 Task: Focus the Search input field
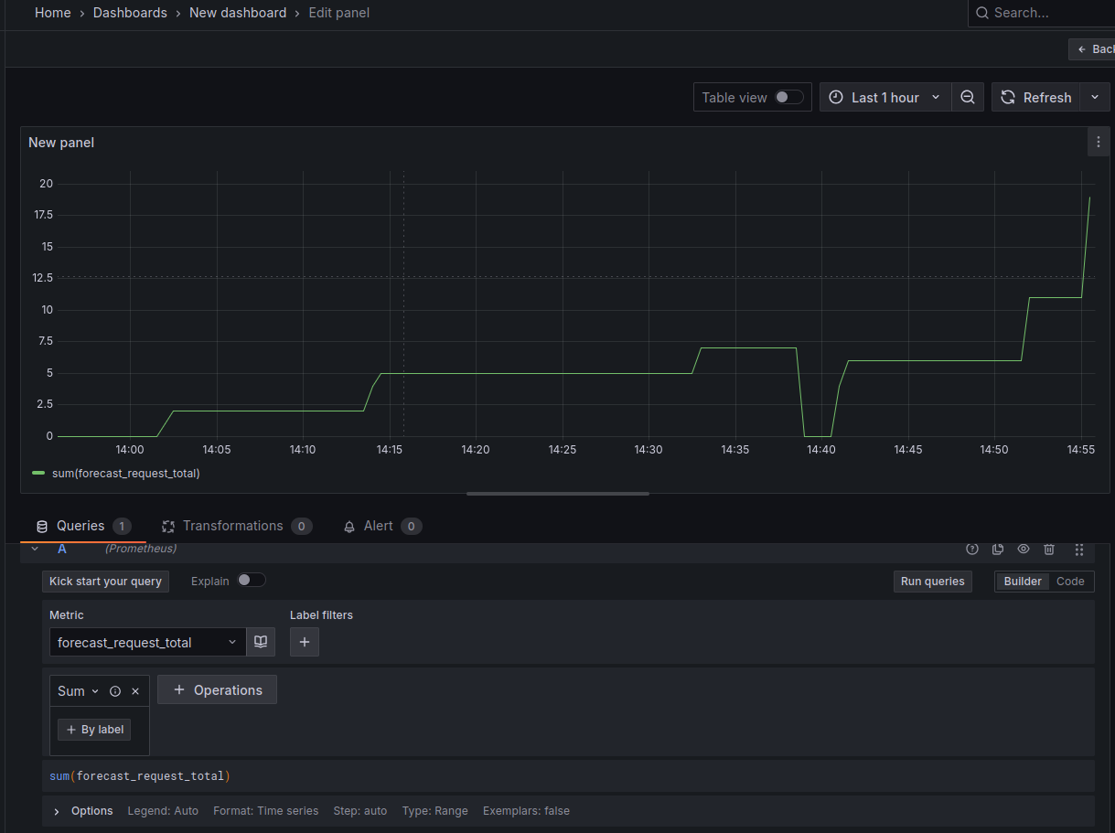(1043, 13)
